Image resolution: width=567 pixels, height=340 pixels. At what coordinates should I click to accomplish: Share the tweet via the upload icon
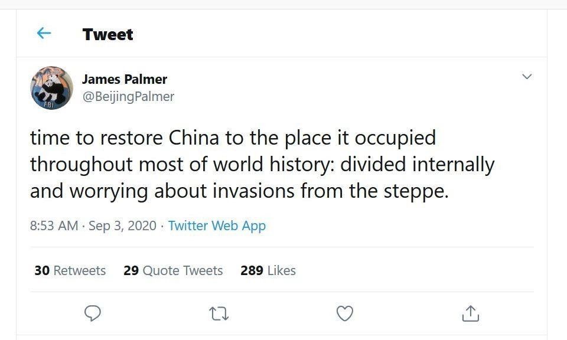[x=470, y=313]
